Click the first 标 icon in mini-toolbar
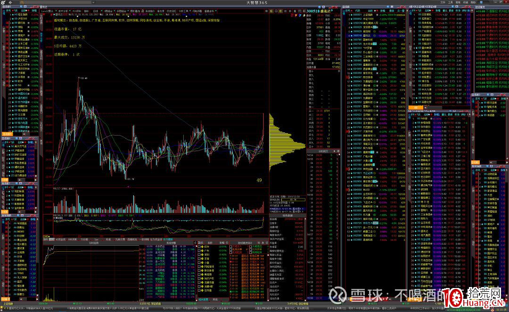 [271, 11]
